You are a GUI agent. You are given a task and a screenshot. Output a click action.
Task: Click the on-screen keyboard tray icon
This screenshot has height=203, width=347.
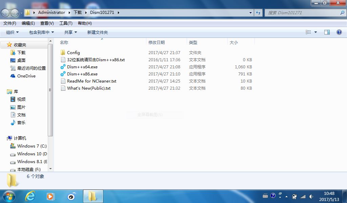[265, 196]
